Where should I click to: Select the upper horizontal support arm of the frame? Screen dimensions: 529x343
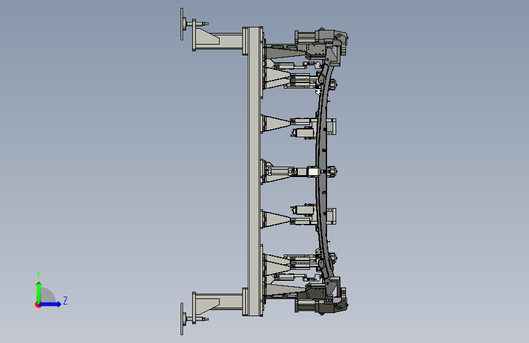point(219,40)
